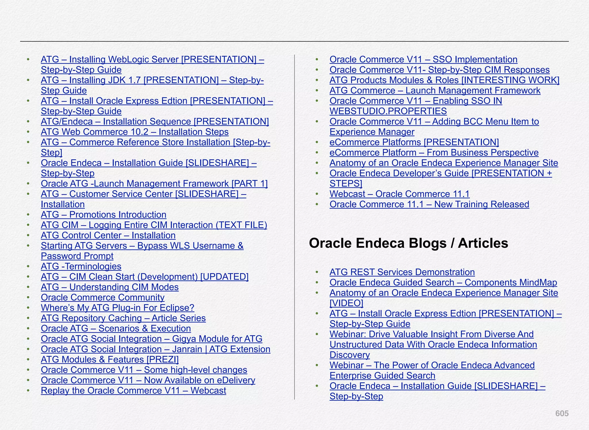
Task: Open ATG Products Modules & Roles link
Action: 444,80
